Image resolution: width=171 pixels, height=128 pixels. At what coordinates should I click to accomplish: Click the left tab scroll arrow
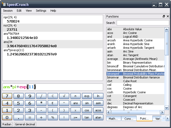point(164,118)
